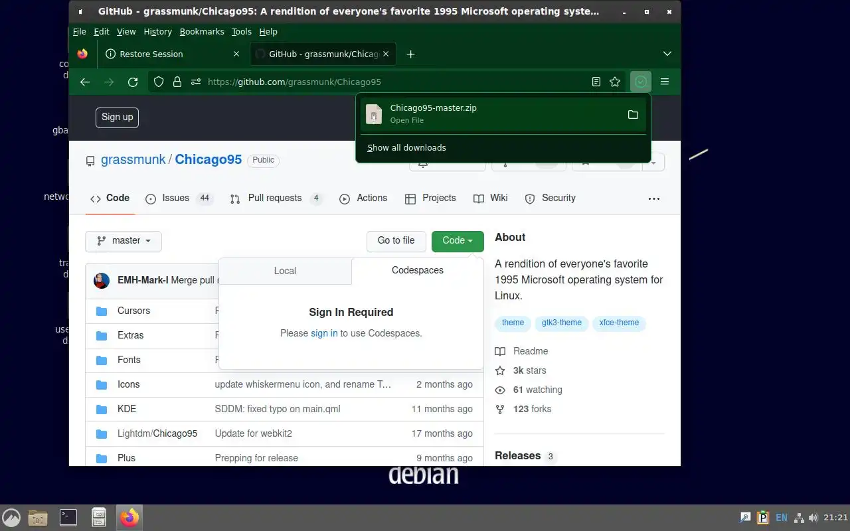
Task: Click the Extras folder icon
Action: click(x=102, y=335)
